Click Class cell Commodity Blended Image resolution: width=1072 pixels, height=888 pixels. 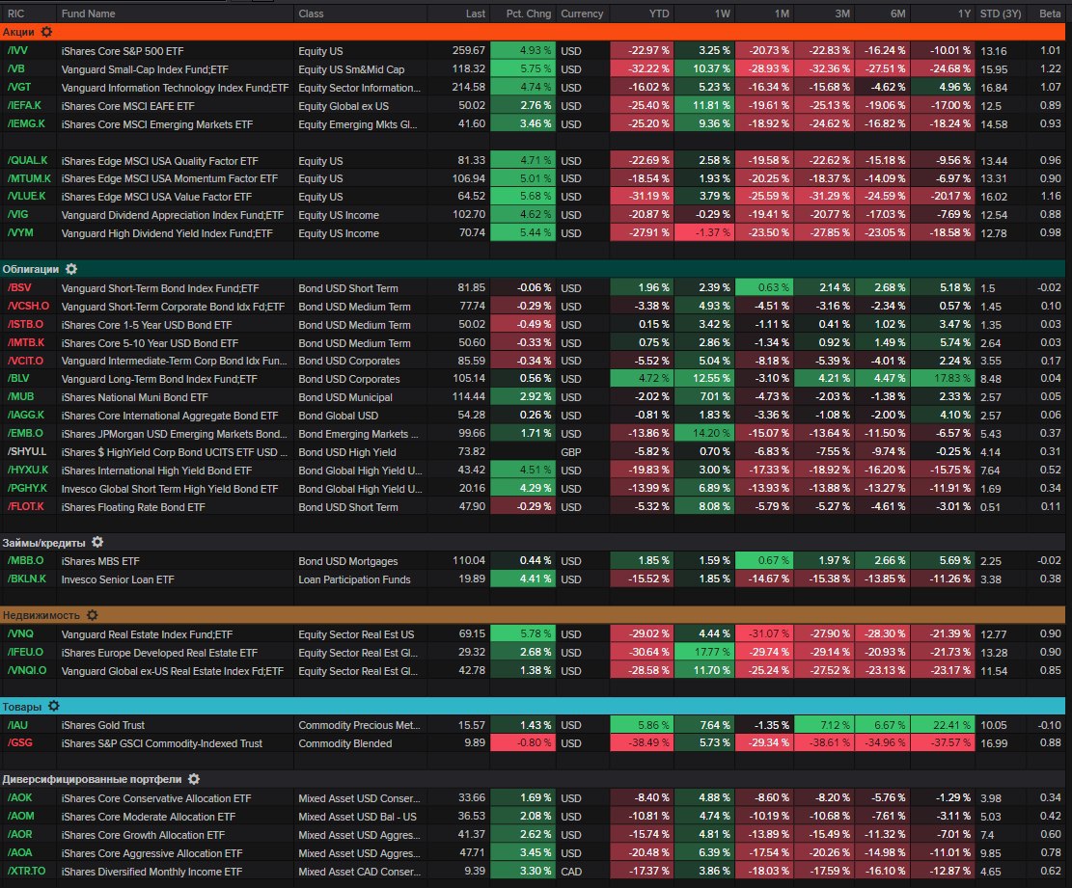(345, 743)
